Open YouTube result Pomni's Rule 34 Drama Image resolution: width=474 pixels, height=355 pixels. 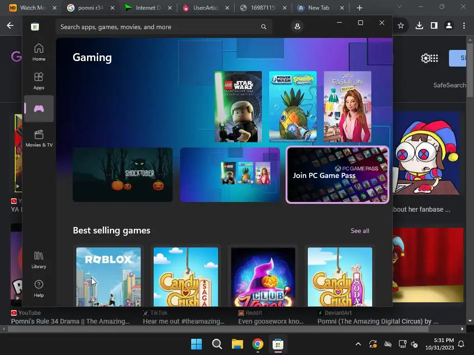70,321
